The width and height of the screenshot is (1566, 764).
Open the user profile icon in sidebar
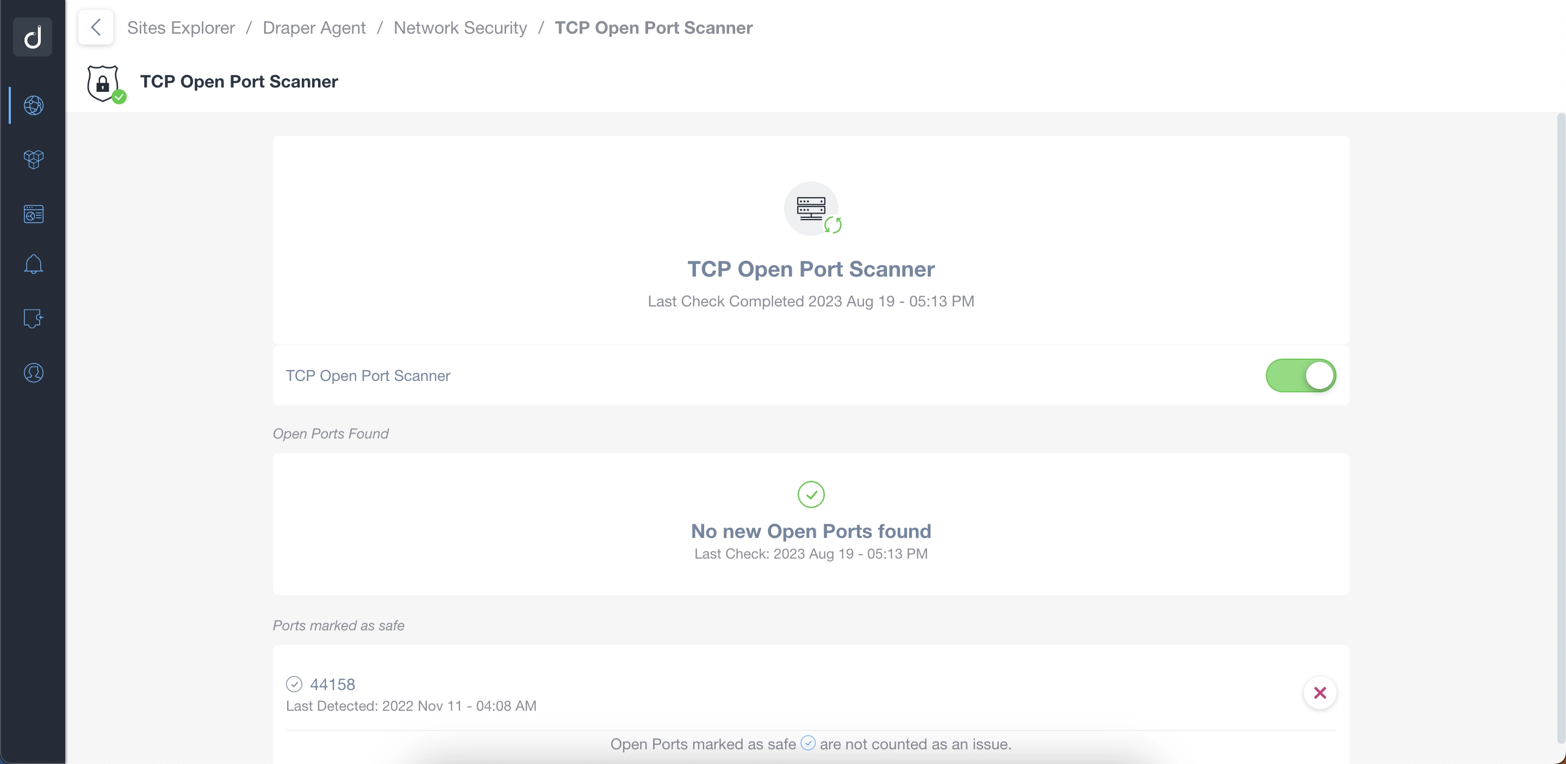pyautogui.click(x=33, y=372)
